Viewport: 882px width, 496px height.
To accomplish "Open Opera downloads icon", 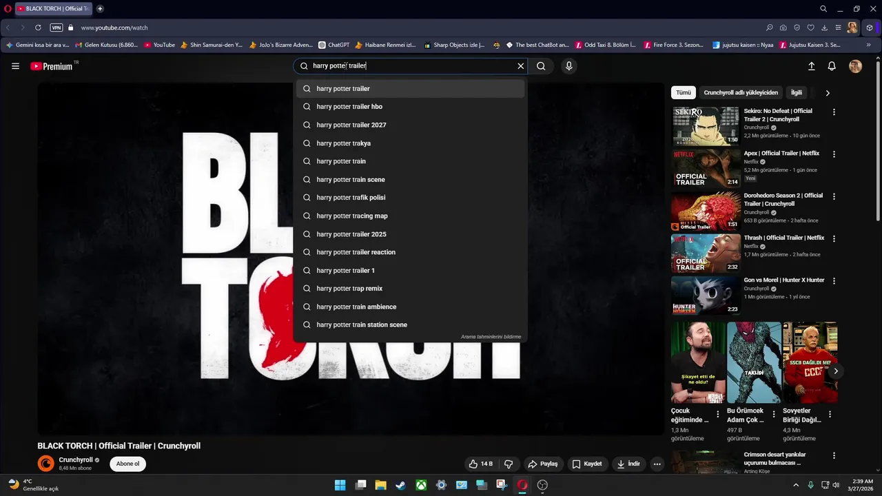I will click(824, 28).
